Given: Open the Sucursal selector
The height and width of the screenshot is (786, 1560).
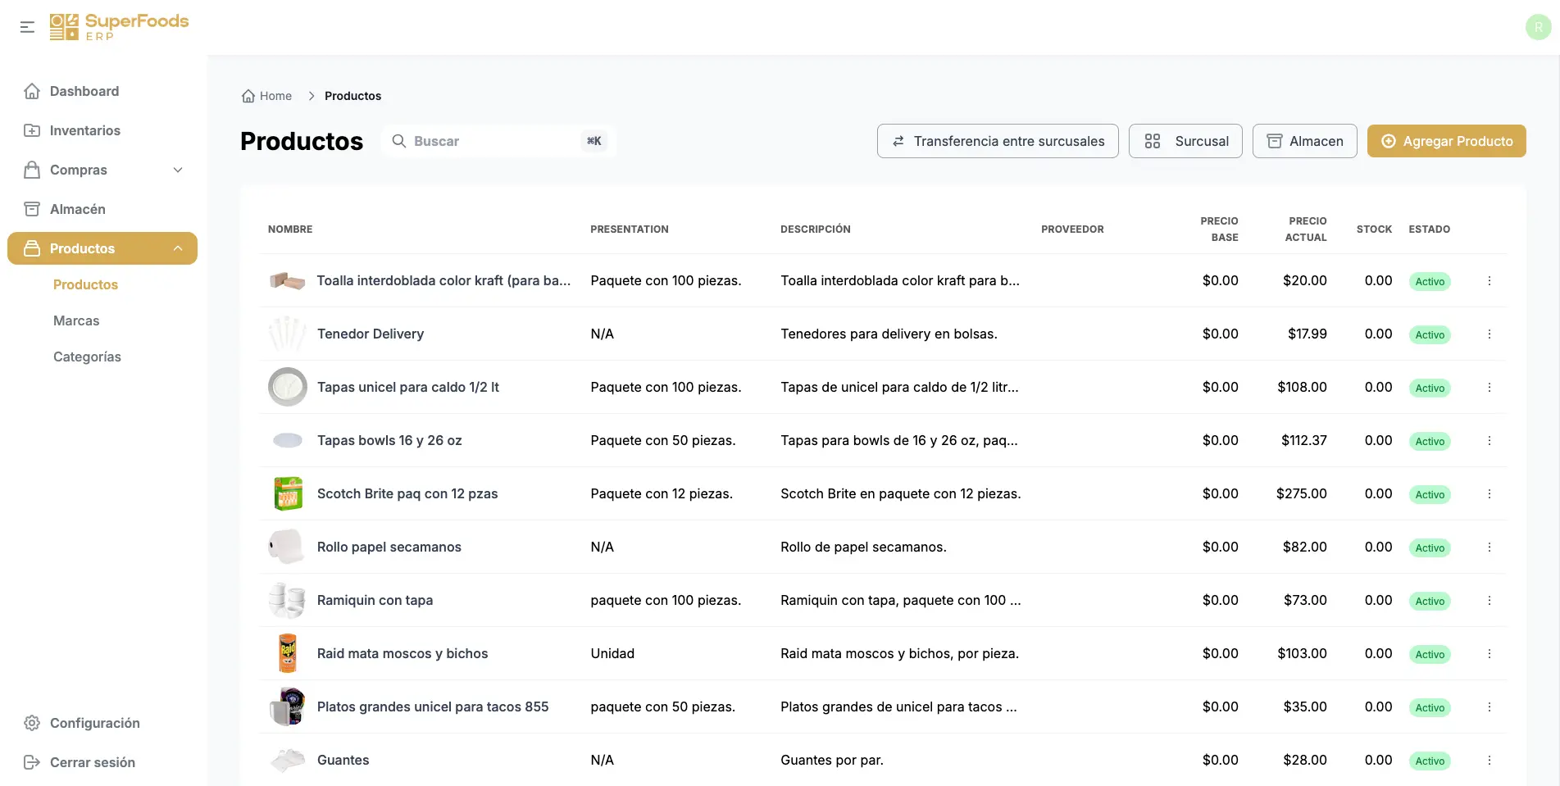Looking at the screenshot, I should (1185, 141).
